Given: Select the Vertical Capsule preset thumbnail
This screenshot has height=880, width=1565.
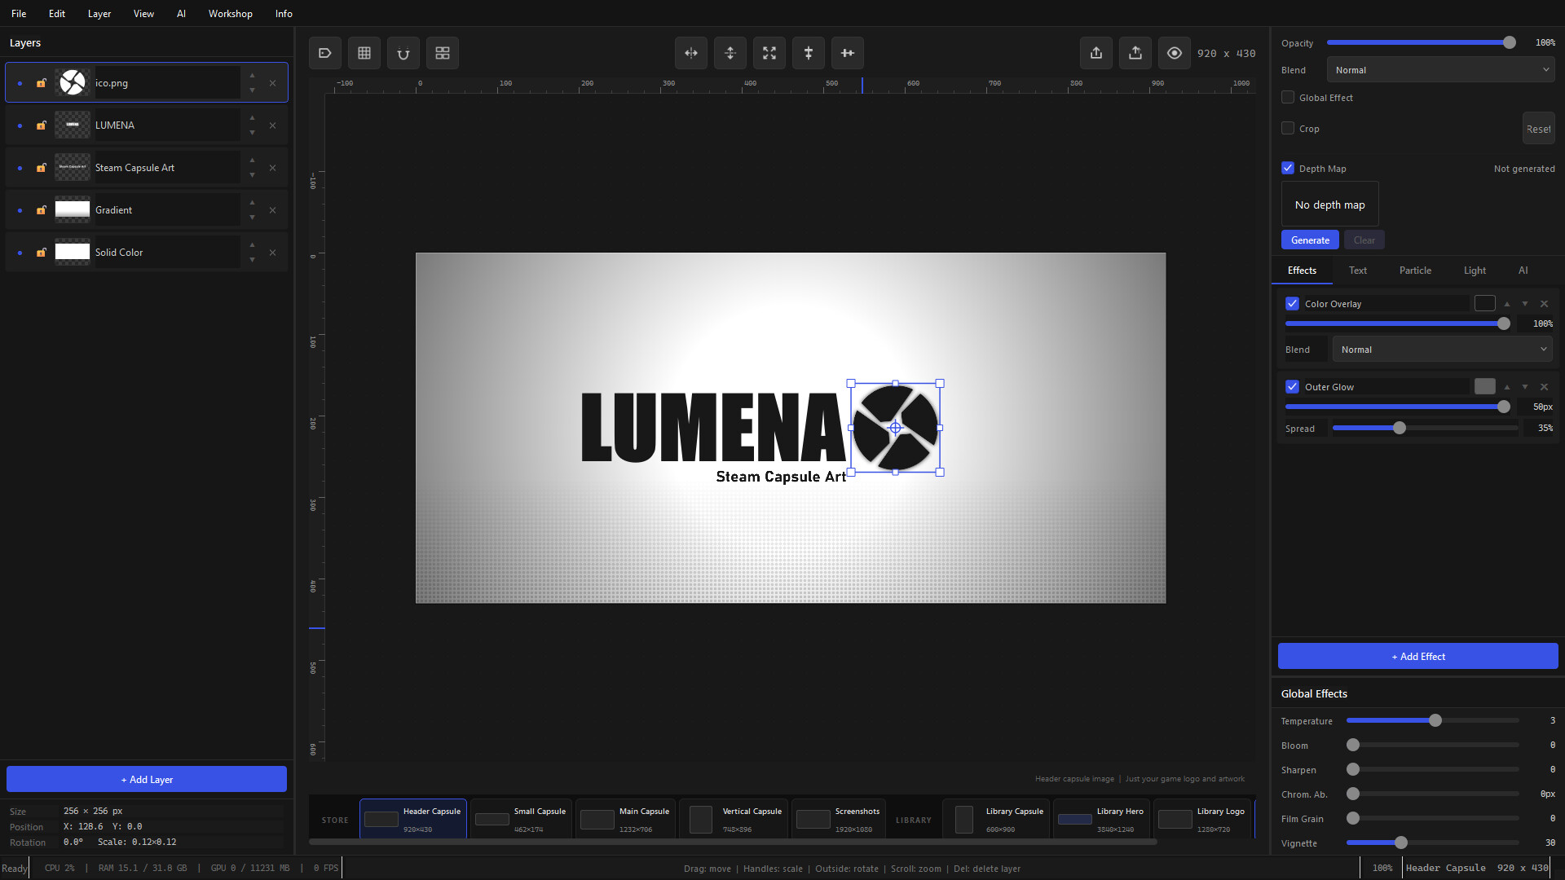Looking at the screenshot, I should click(699, 818).
